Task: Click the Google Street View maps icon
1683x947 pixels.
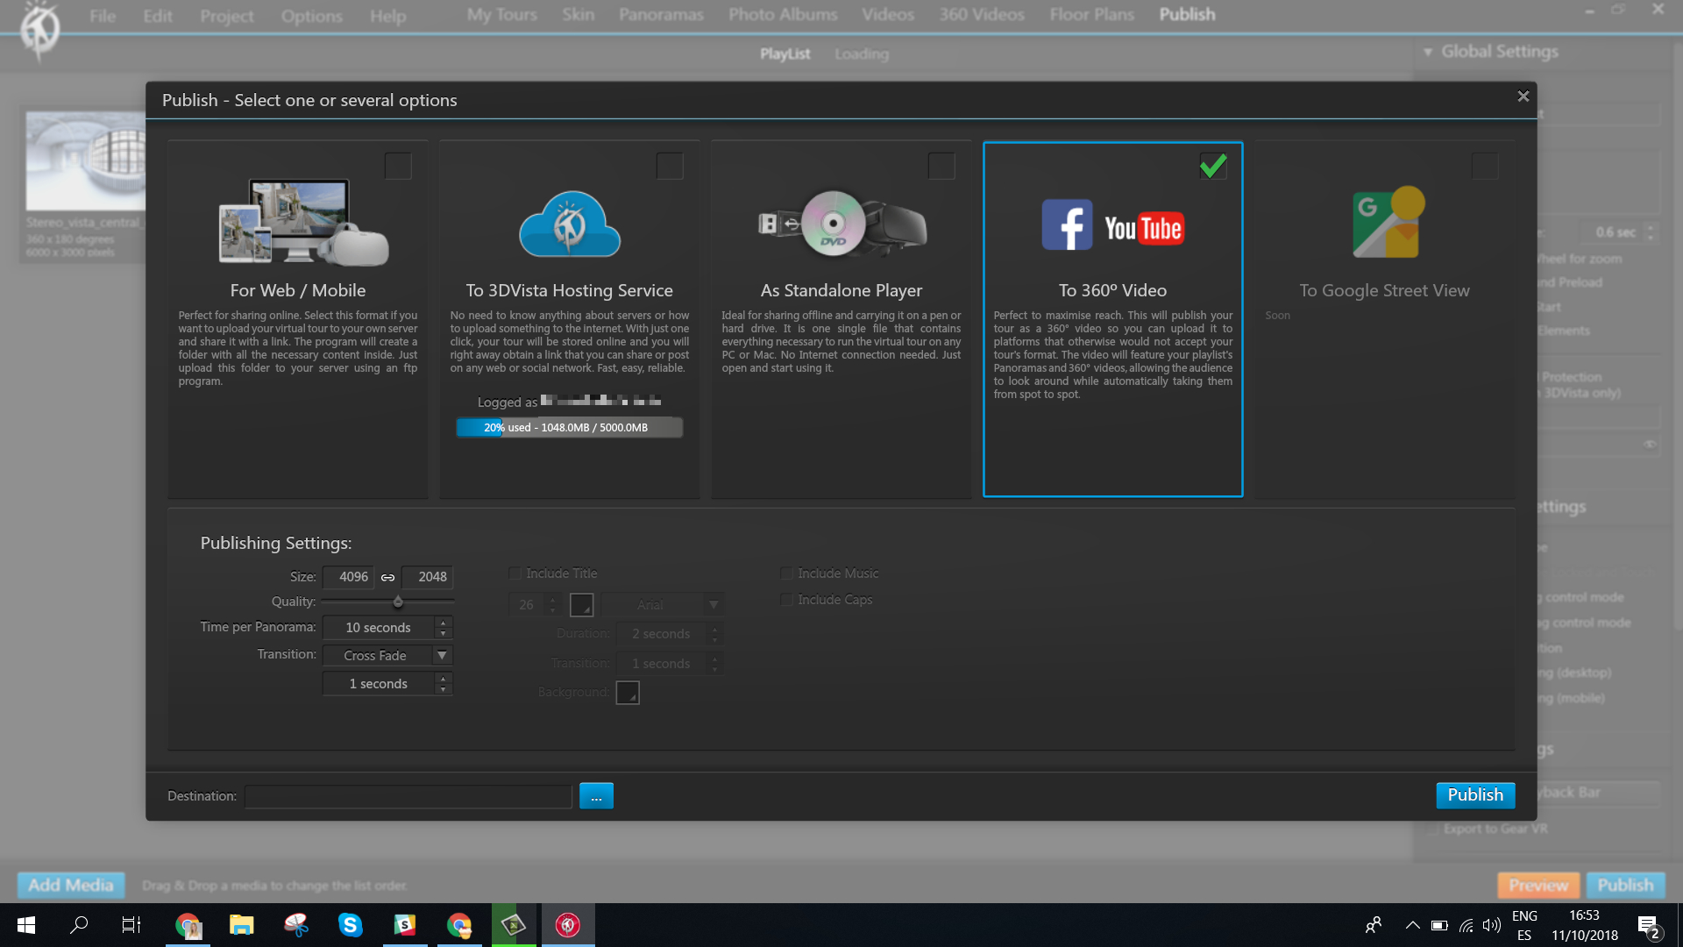Action: (x=1388, y=222)
